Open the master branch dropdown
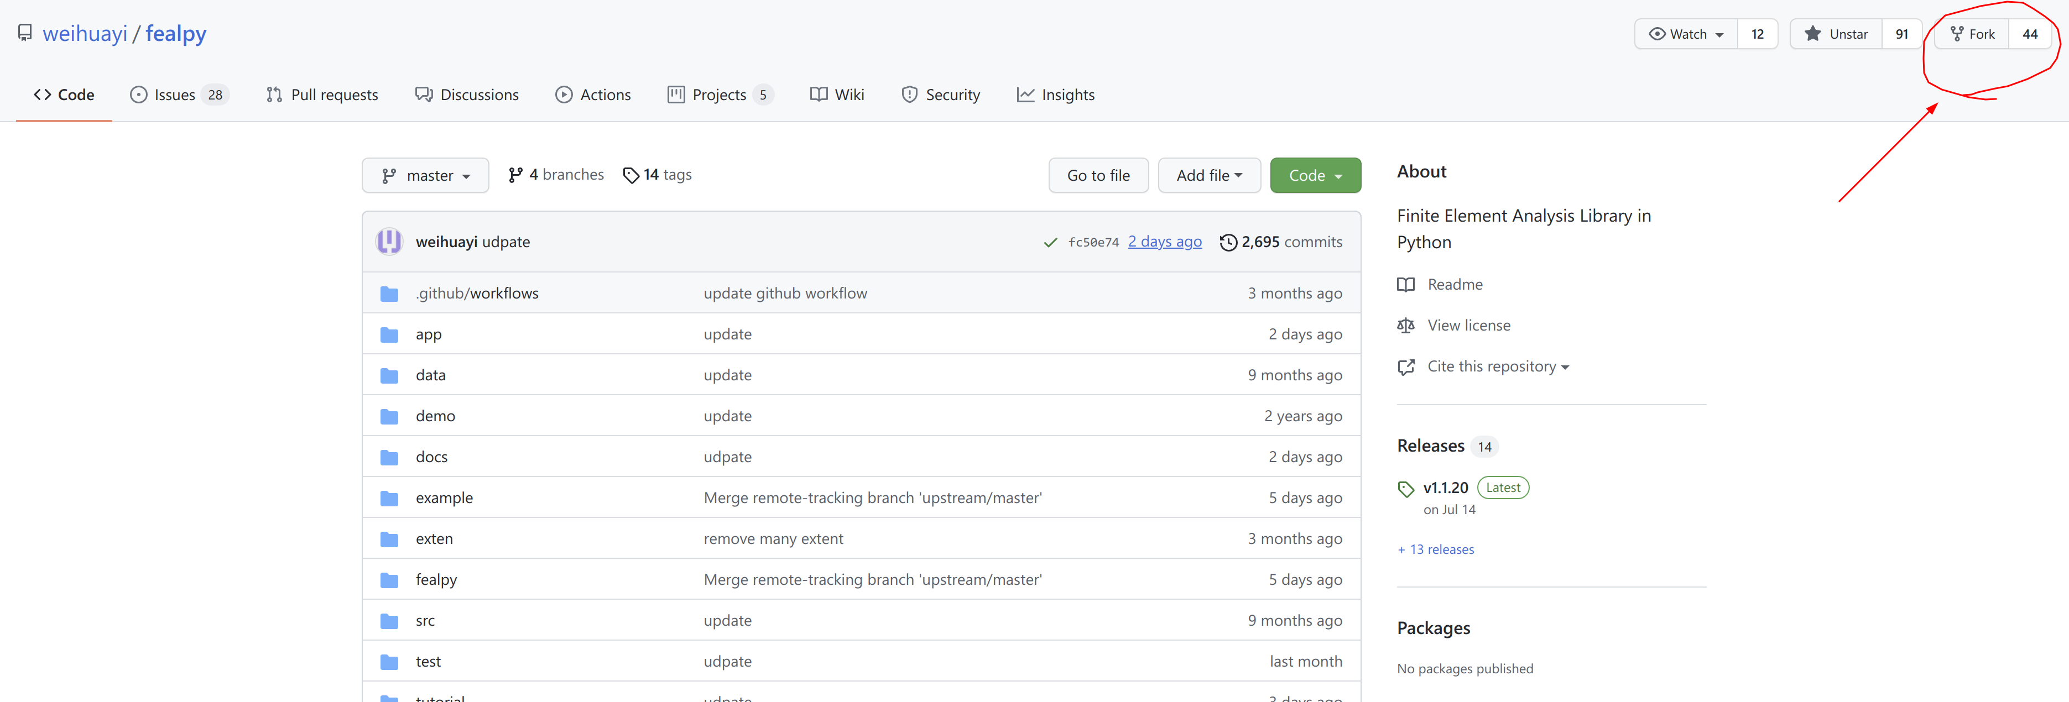This screenshot has width=2069, height=702. tap(426, 175)
